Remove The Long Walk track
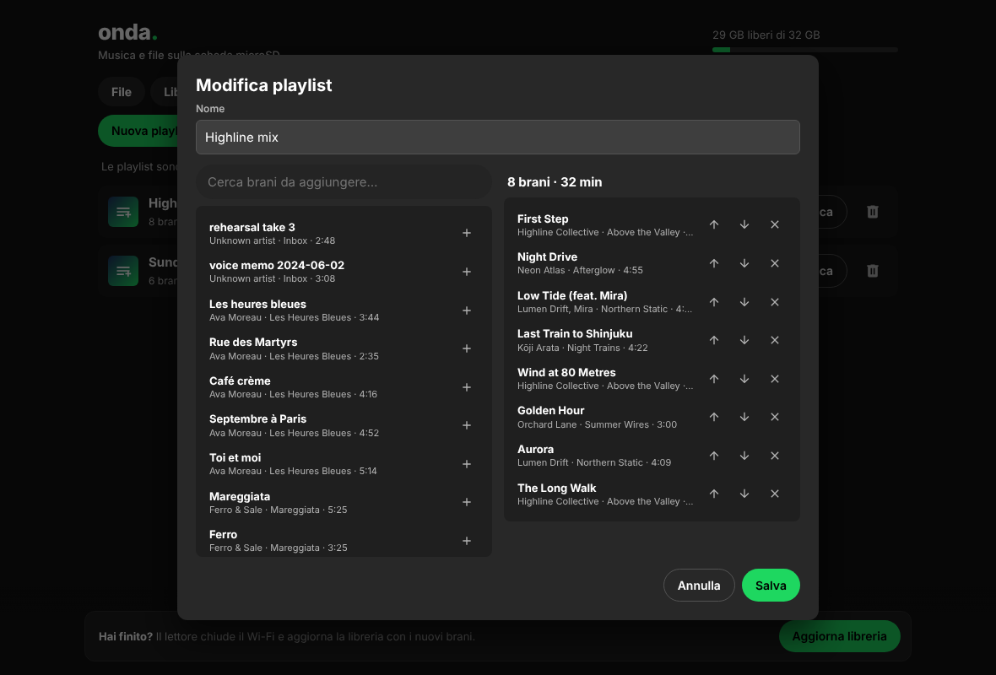996x675 pixels. coord(774,494)
